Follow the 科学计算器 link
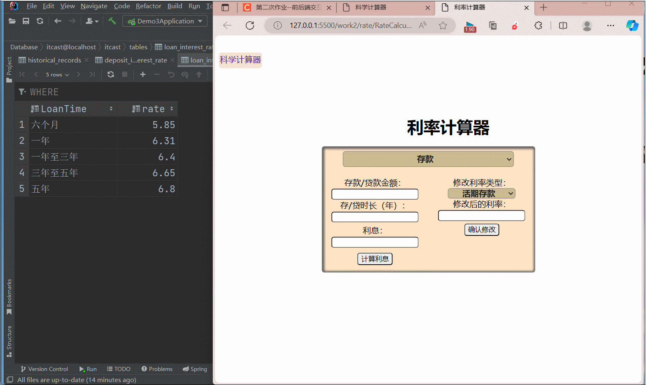This screenshot has height=385, width=646. coord(240,60)
